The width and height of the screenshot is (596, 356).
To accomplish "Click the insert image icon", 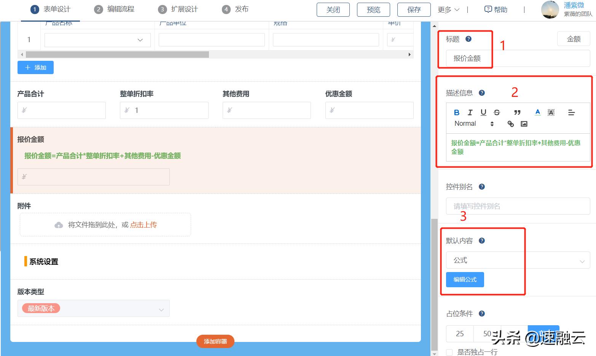I will (x=524, y=124).
